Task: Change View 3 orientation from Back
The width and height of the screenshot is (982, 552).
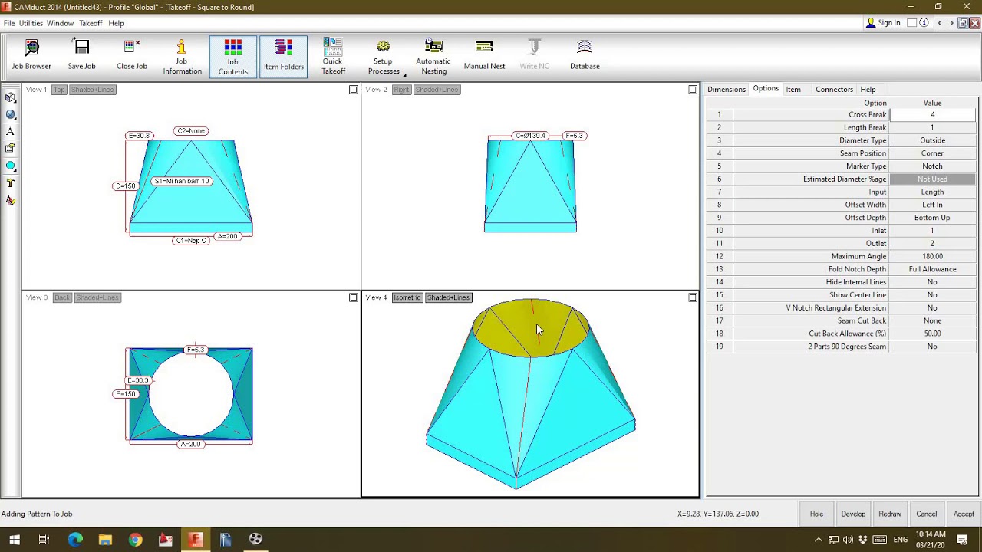Action: [62, 297]
